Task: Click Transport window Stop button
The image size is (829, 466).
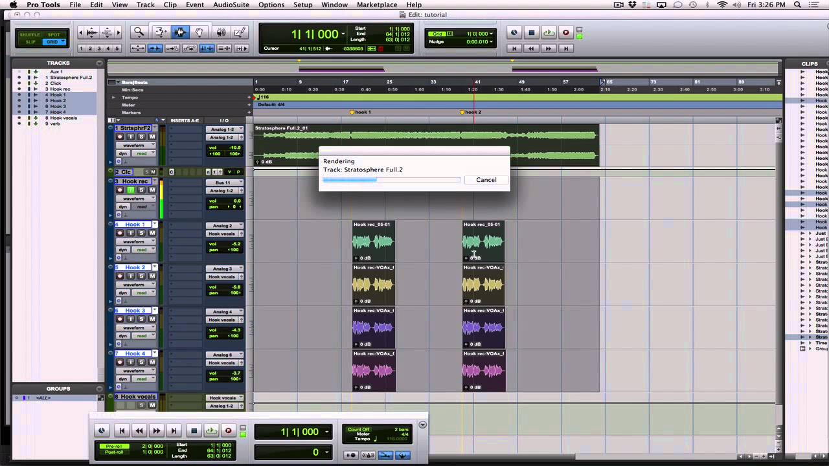Action: point(194,430)
